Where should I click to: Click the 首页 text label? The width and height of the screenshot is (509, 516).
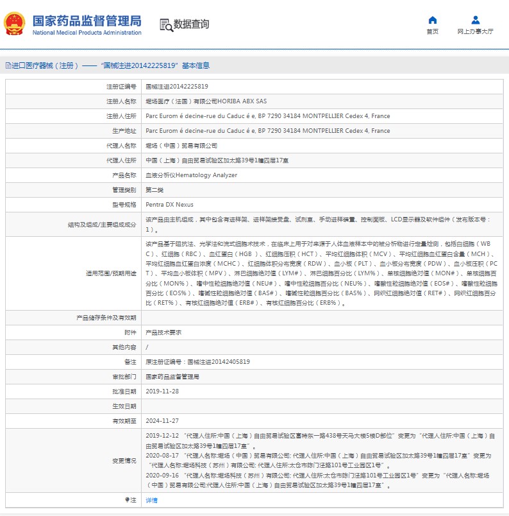[432, 31]
